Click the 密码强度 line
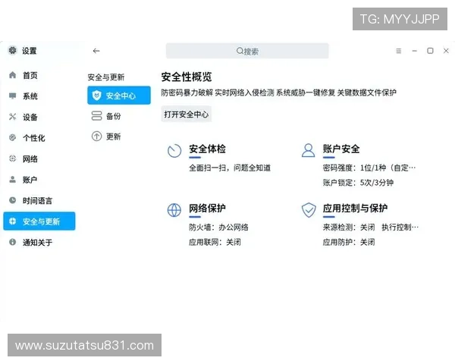The image size is (455, 364). (369, 168)
